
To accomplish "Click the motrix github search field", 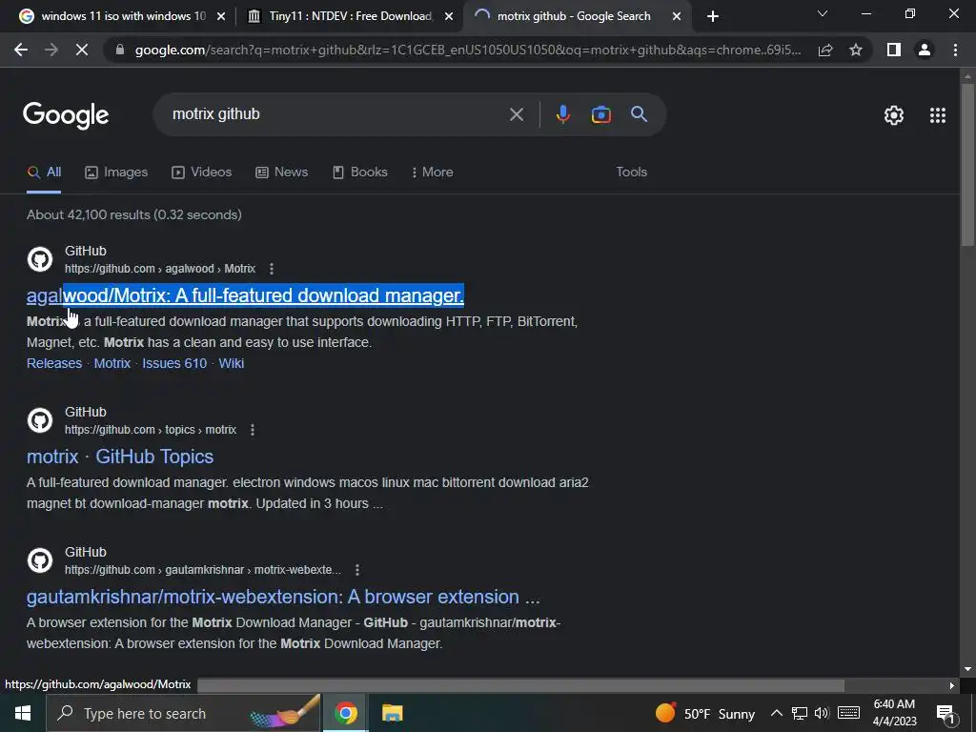I will [x=336, y=114].
